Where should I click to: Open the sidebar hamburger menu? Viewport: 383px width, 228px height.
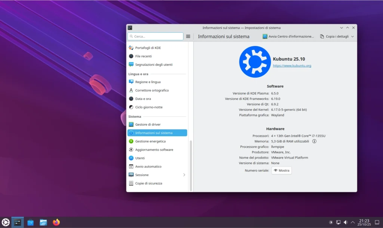coord(188,36)
